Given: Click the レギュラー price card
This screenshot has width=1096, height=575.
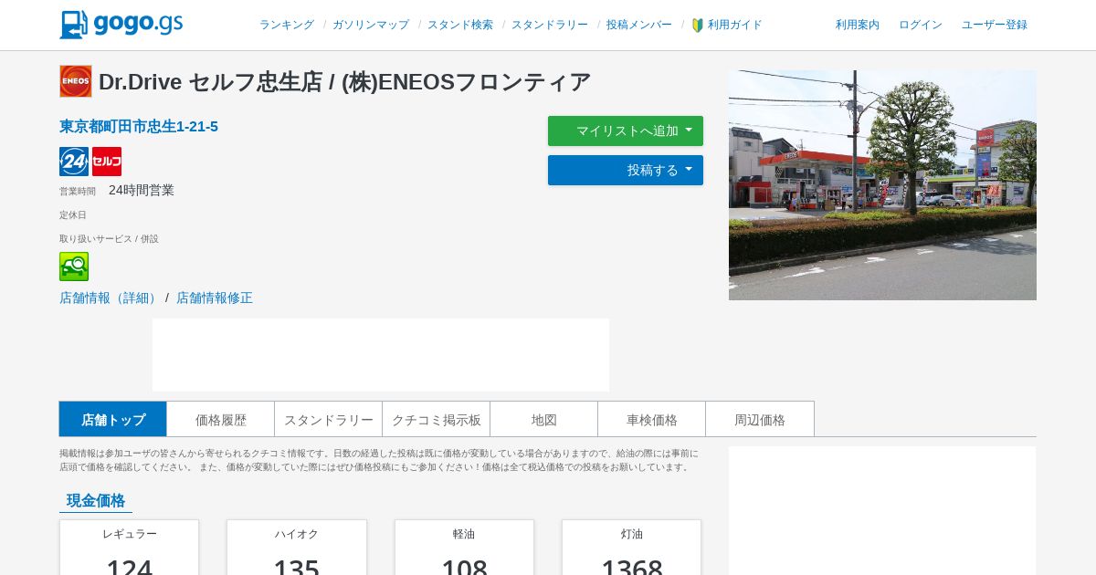Looking at the screenshot, I should point(129,548).
